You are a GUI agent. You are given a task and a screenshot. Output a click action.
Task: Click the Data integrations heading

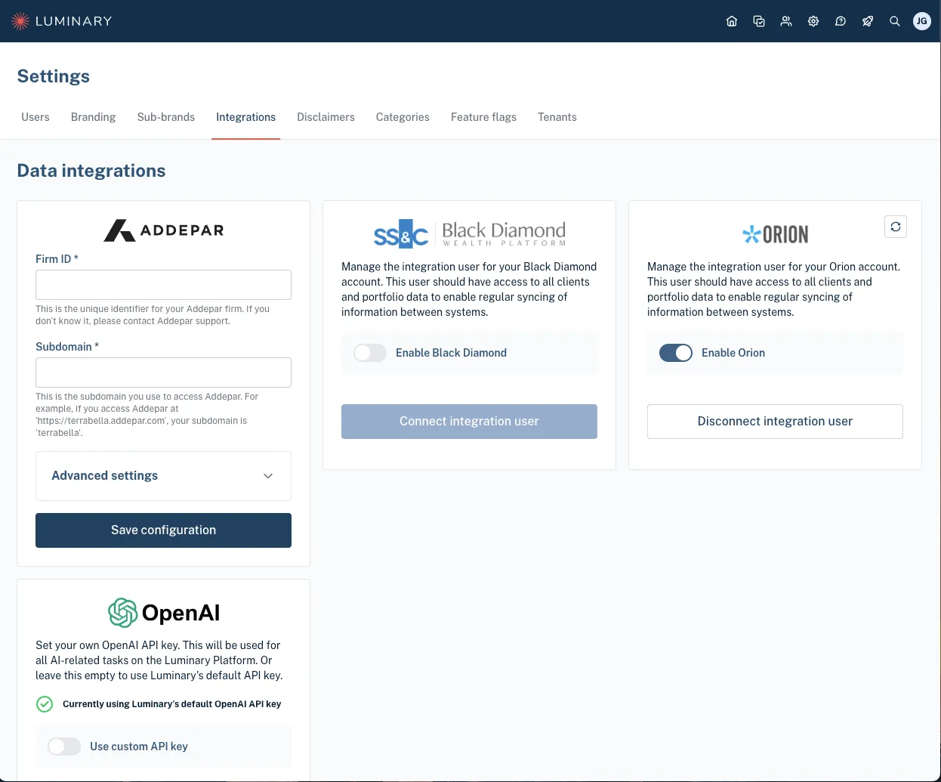click(91, 171)
